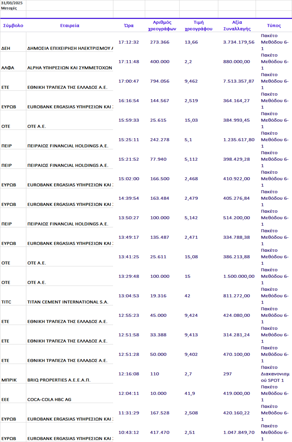
Task: Select the EEE symbol cell
Action: click(5, 400)
